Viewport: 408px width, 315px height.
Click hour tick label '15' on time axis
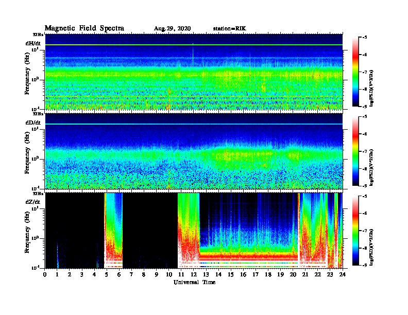click(x=231, y=274)
